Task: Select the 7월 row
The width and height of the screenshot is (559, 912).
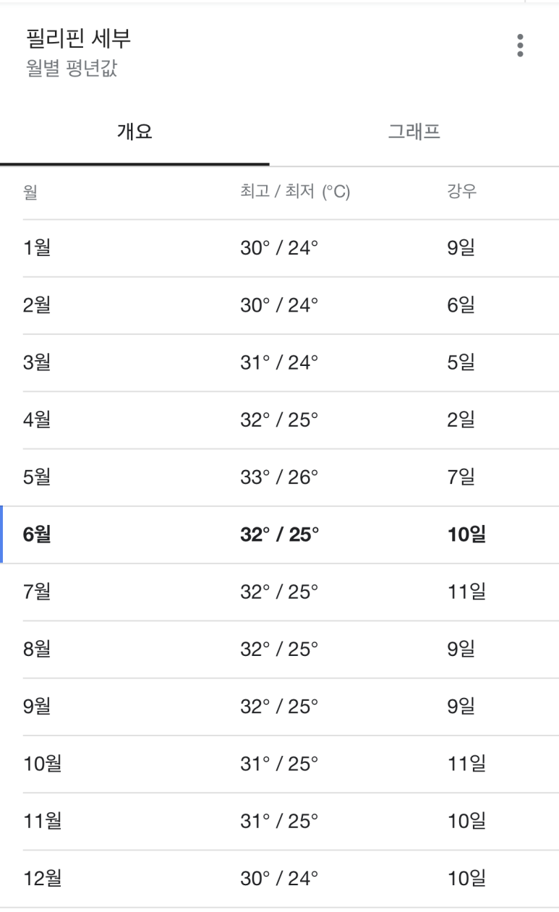Action: 291,592
